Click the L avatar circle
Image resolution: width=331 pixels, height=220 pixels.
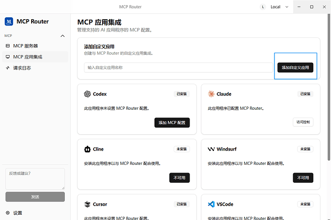point(263,7)
